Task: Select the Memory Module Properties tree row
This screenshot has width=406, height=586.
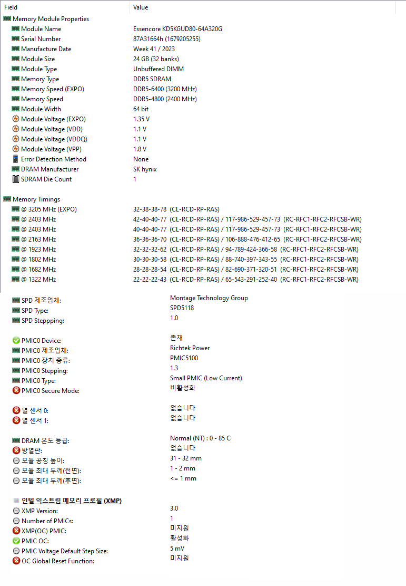Action: coord(51,18)
